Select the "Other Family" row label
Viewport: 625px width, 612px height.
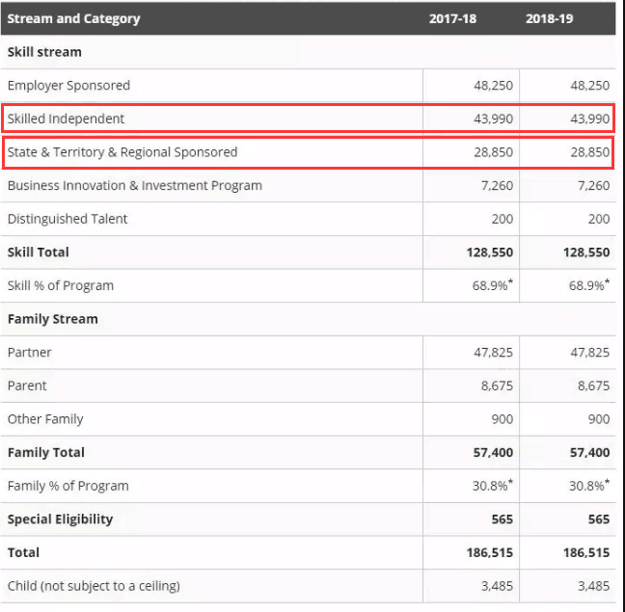[x=45, y=419]
